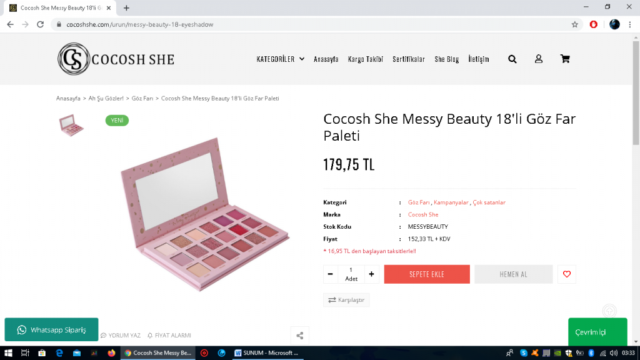Reload the page with the refresh icon
The image size is (640, 360).
[41, 24]
